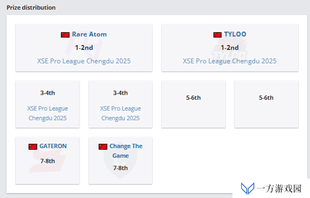
Task: Click the GATERON red logo background
Action: pos(47,161)
